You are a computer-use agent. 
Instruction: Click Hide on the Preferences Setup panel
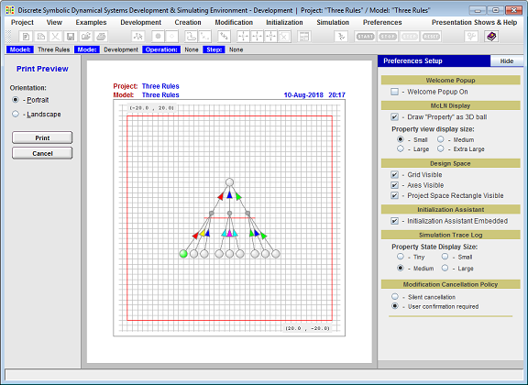(x=506, y=61)
